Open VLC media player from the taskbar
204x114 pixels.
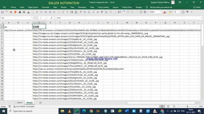(69, 111)
